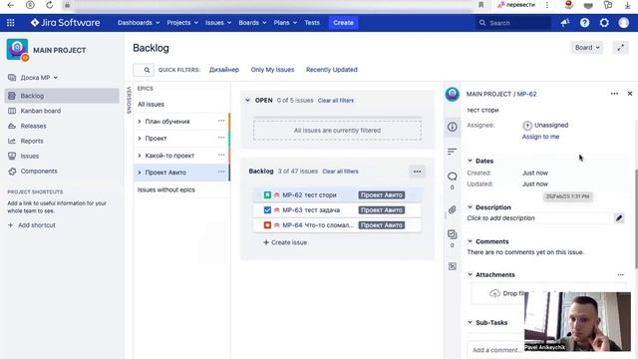Expand the Проект epic
Viewport: 638px width, 359px height.
point(140,139)
